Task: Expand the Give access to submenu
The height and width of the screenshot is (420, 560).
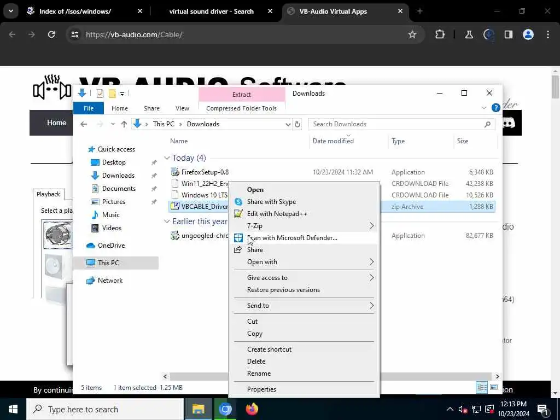Action: (x=305, y=278)
